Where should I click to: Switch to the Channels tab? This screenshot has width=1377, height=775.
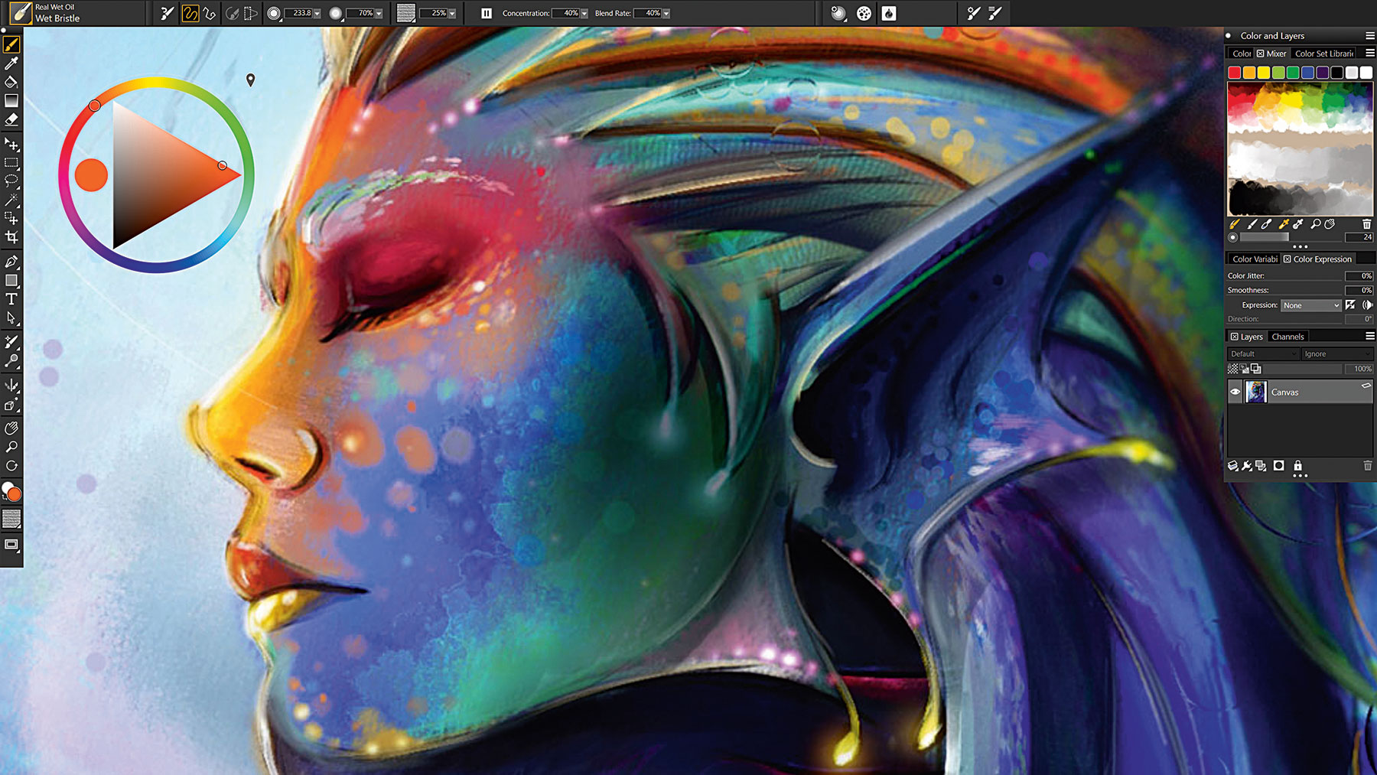coord(1288,337)
